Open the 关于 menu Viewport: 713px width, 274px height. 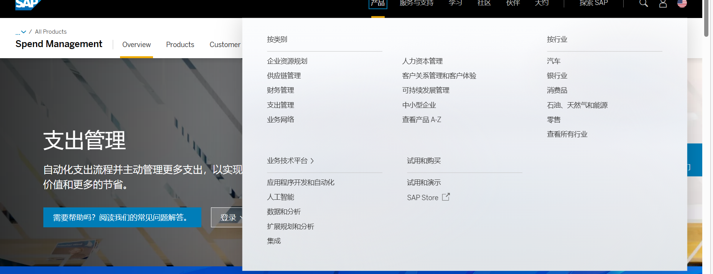[542, 3]
